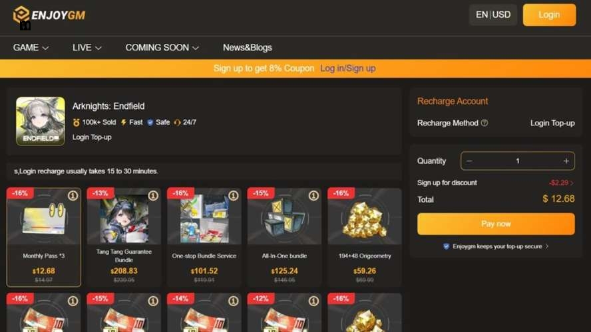Open the News&Blogs menu item
The height and width of the screenshot is (332, 591).
click(x=248, y=48)
